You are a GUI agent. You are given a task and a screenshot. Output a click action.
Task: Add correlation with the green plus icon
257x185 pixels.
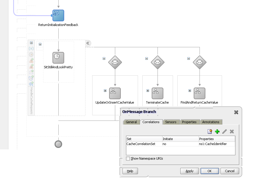217,132
